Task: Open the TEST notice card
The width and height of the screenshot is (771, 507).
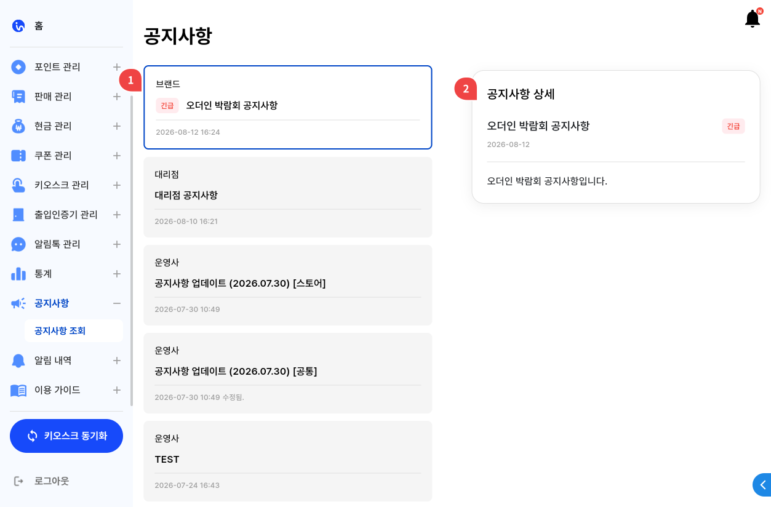Action: tap(288, 461)
